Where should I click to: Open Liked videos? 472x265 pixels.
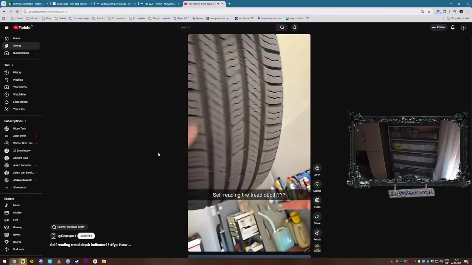(x=21, y=102)
